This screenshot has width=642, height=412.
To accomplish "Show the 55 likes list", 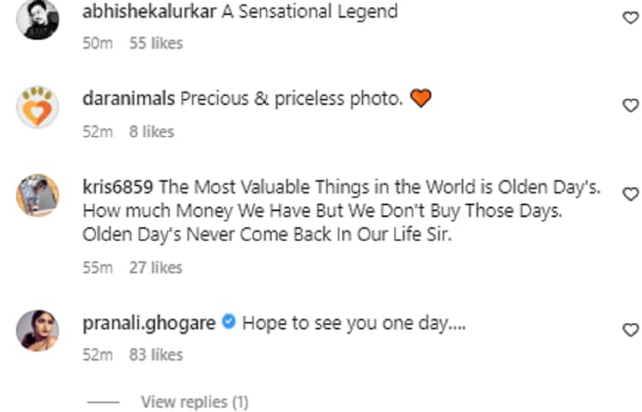I will click(x=156, y=43).
